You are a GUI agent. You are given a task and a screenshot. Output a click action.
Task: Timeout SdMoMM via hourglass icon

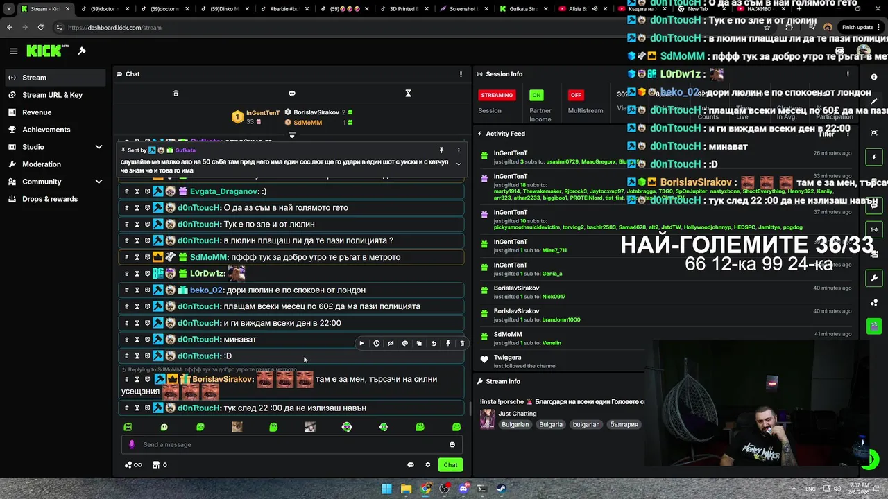tap(137, 257)
